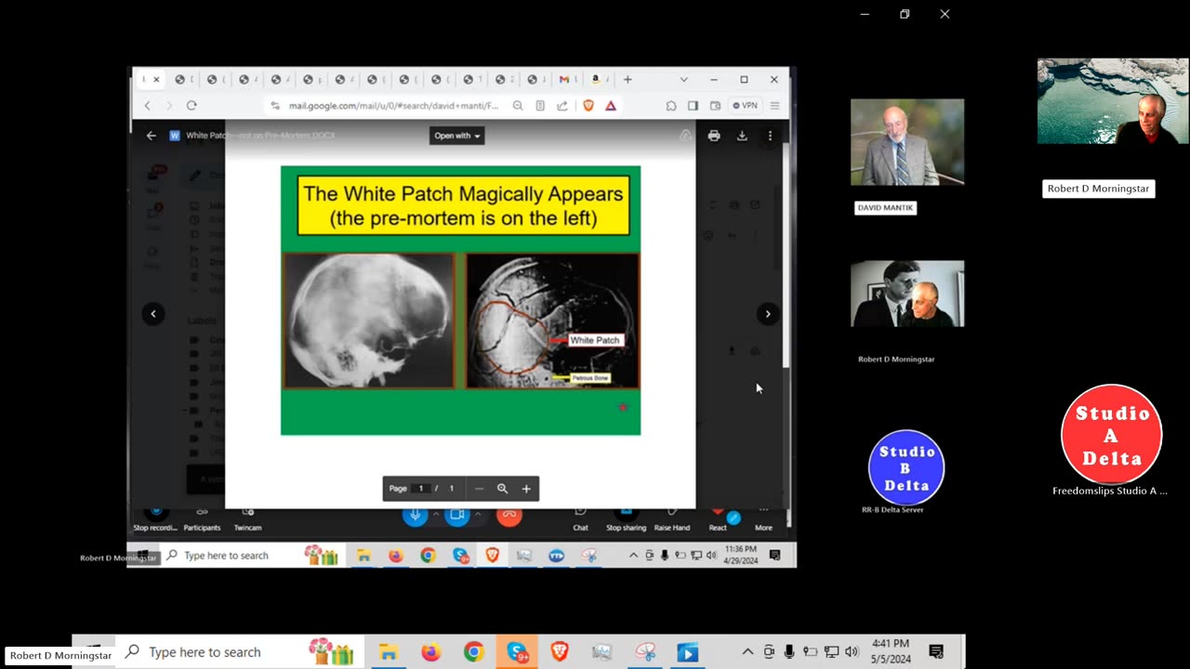Viewport: 1190px width, 669px height.
Task: Click the page number field in preview toolbar
Action: click(420, 489)
